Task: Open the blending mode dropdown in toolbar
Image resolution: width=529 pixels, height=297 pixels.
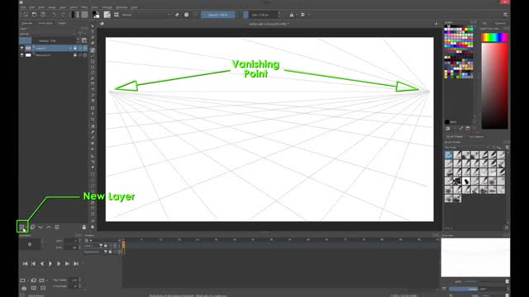Action: pos(145,15)
